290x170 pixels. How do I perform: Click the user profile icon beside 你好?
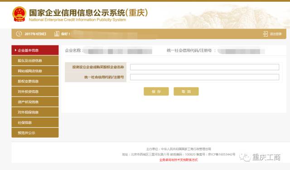(x=57, y=34)
